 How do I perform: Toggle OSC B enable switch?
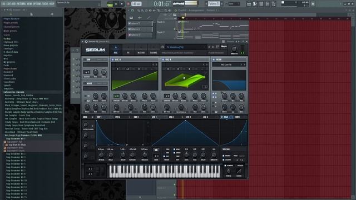163,59
